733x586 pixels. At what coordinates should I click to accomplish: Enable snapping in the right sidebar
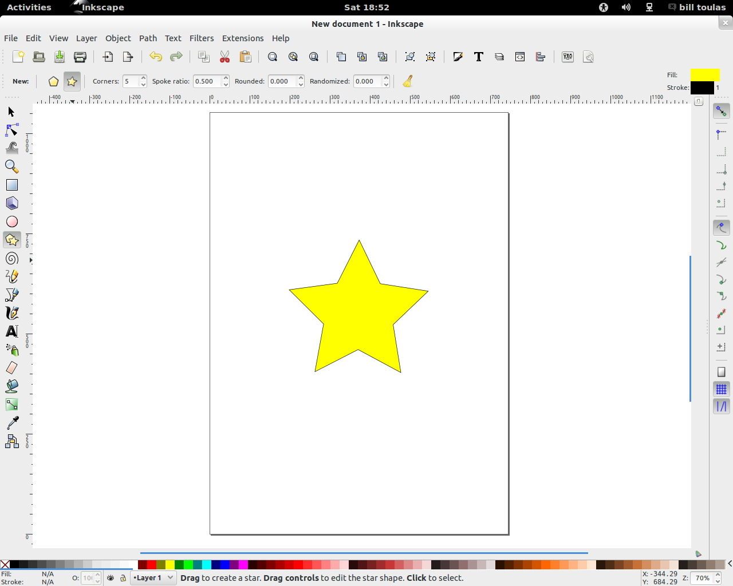click(x=721, y=110)
